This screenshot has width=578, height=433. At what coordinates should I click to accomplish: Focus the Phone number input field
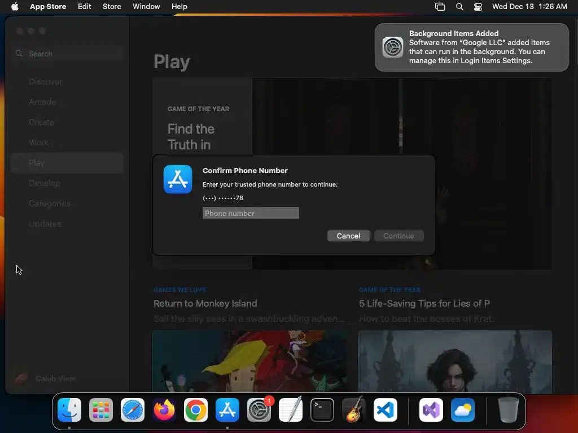coord(251,213)
